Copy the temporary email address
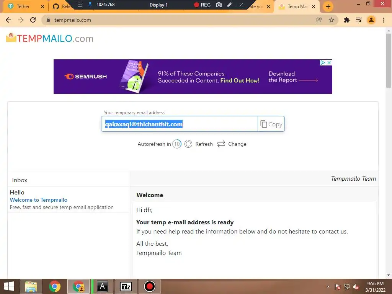The width and height of the screenshot is (392, 294). [271, 124]
